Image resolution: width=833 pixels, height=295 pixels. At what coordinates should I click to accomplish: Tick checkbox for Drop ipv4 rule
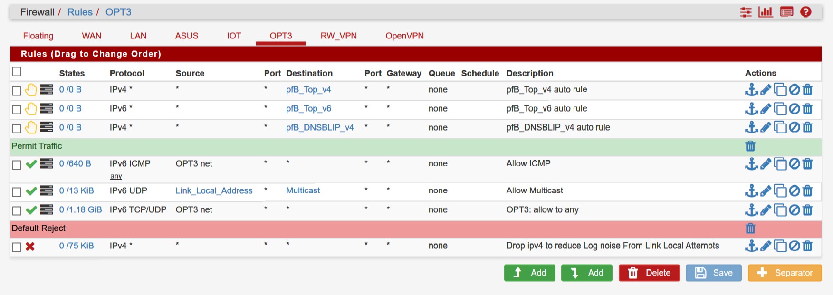pyautogui.click(x=17, y=247)
